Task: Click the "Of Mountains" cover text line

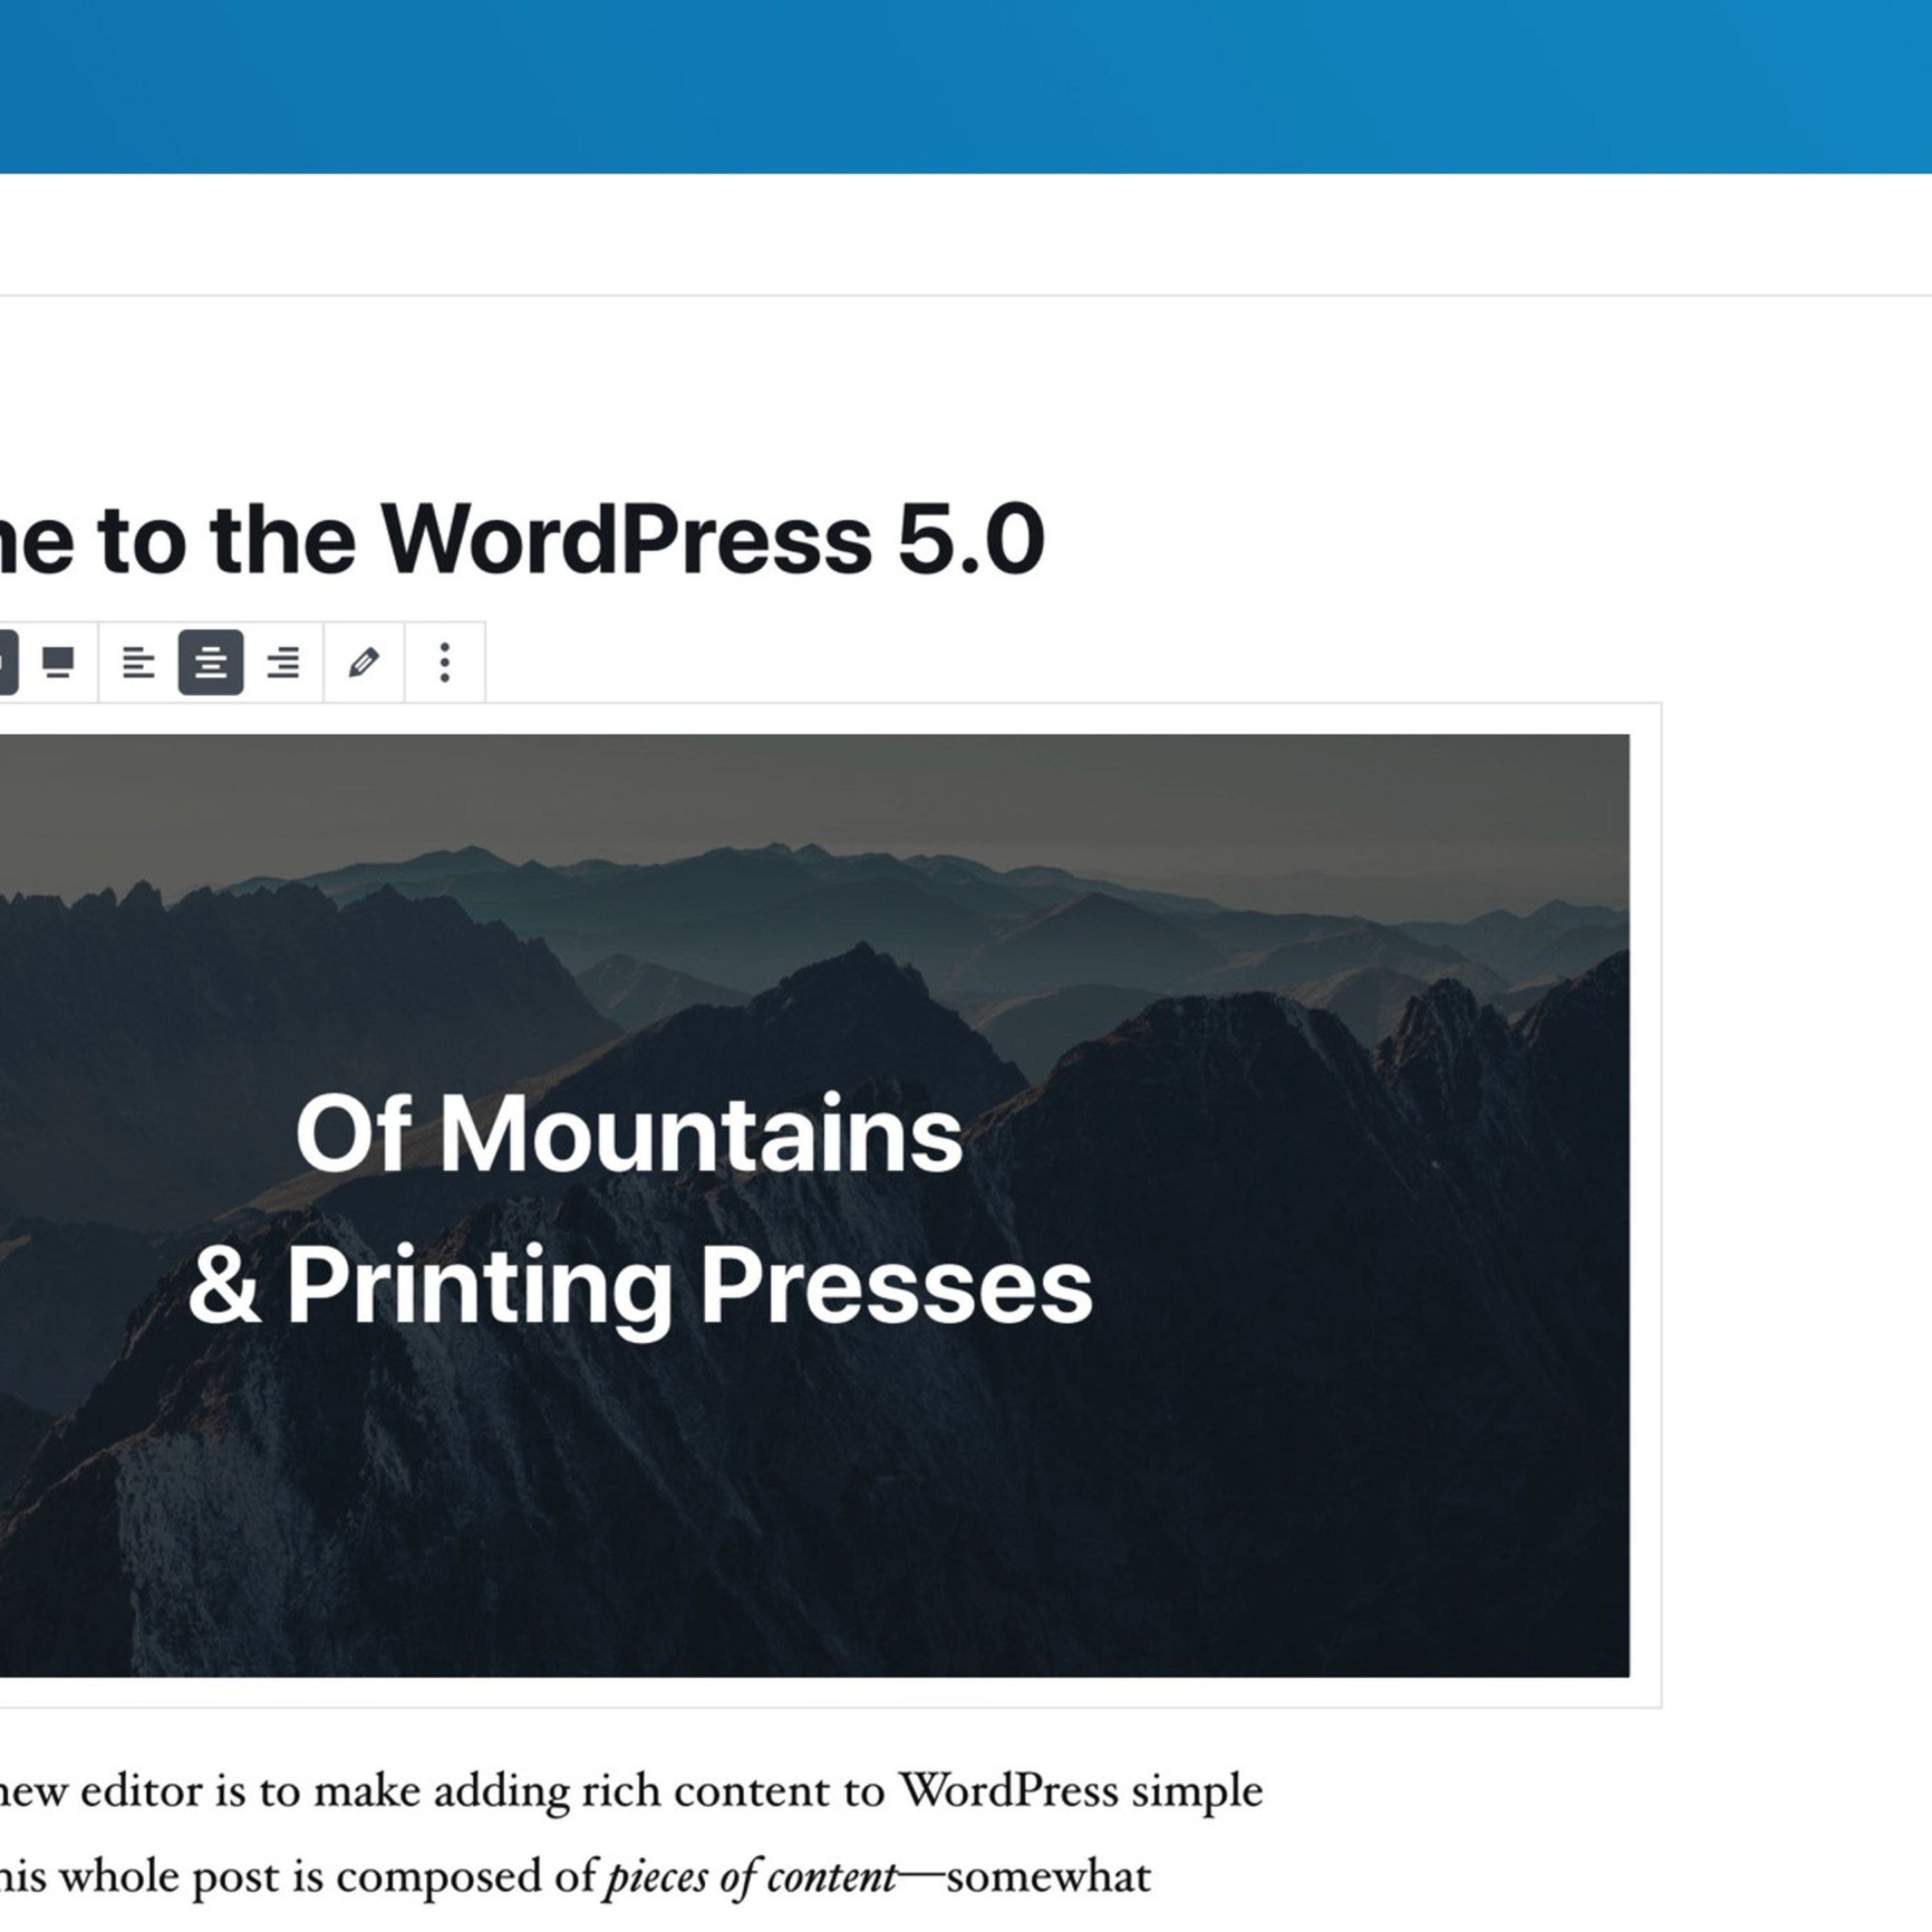Action: [x=629, y=1134]
